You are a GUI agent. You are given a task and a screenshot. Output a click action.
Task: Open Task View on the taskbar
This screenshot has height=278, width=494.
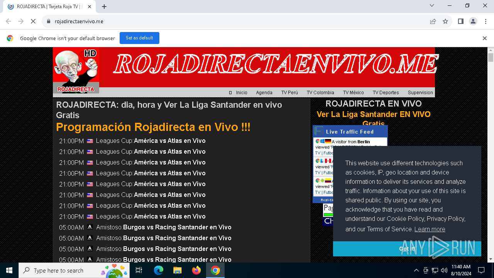click(x=139, y=270)
